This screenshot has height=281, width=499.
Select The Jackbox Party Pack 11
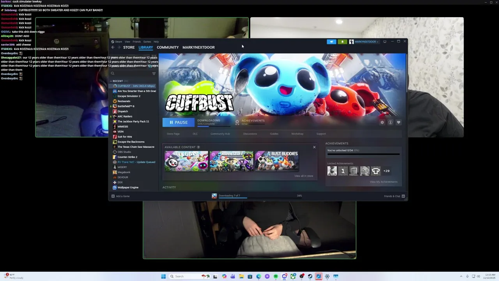click(134, 121)
